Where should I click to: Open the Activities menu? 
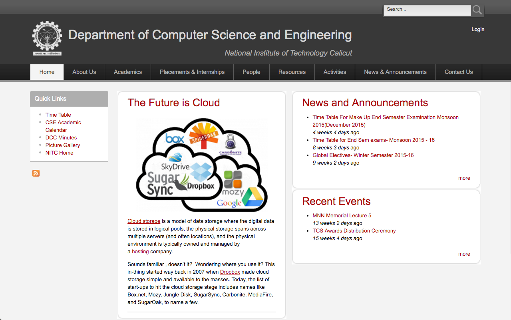335,72
